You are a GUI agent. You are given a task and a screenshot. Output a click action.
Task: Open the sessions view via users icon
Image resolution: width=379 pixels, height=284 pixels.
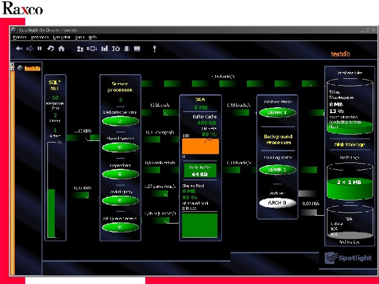coord(80,49)
